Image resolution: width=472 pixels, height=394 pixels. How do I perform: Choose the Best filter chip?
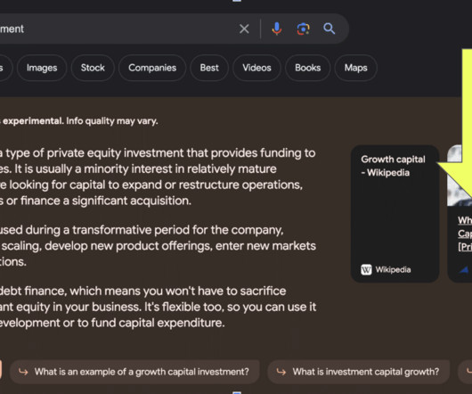click(x=209, y=68)
